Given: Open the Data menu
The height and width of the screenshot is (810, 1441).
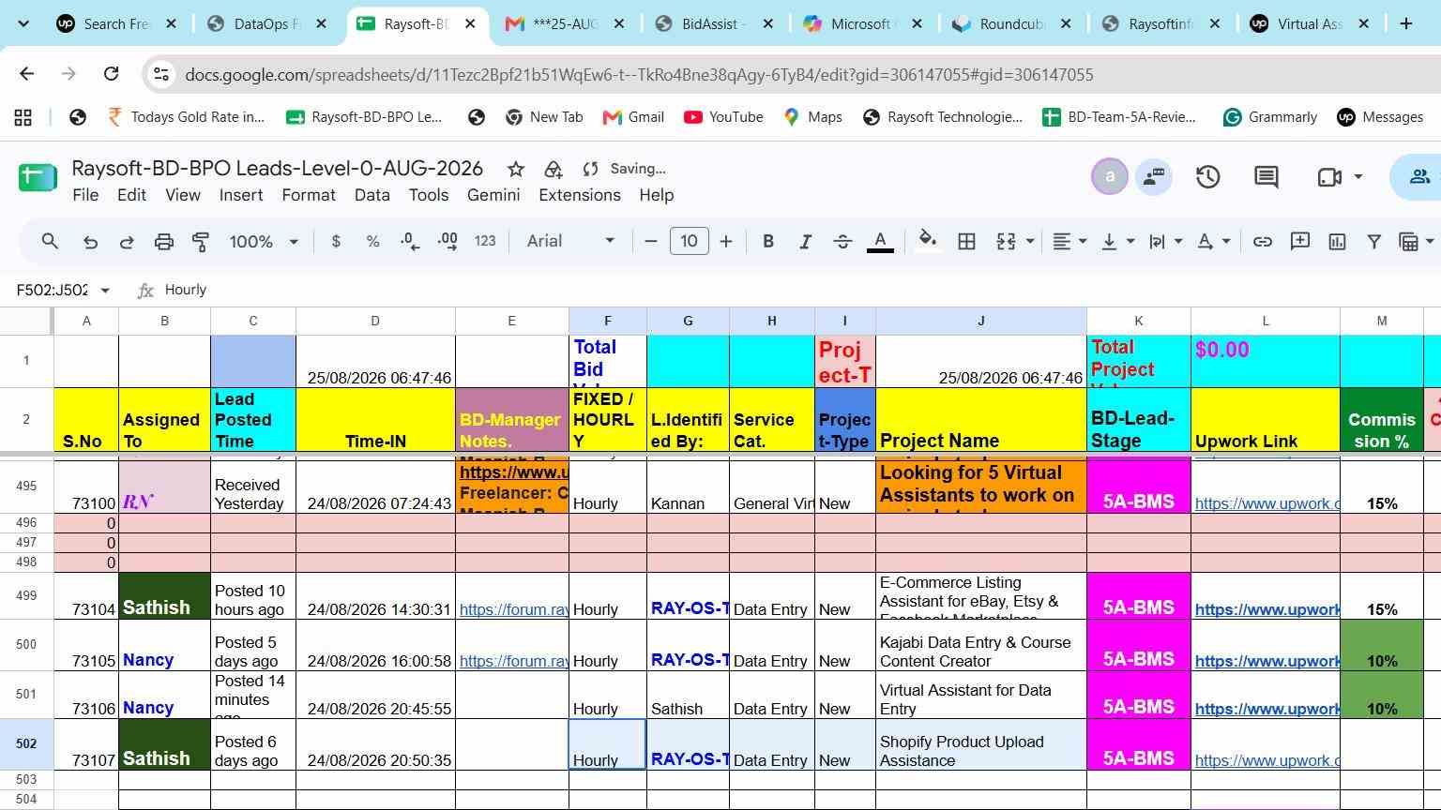Looking at the screenshot, I should pyautogui.click(x=372, y=195).
